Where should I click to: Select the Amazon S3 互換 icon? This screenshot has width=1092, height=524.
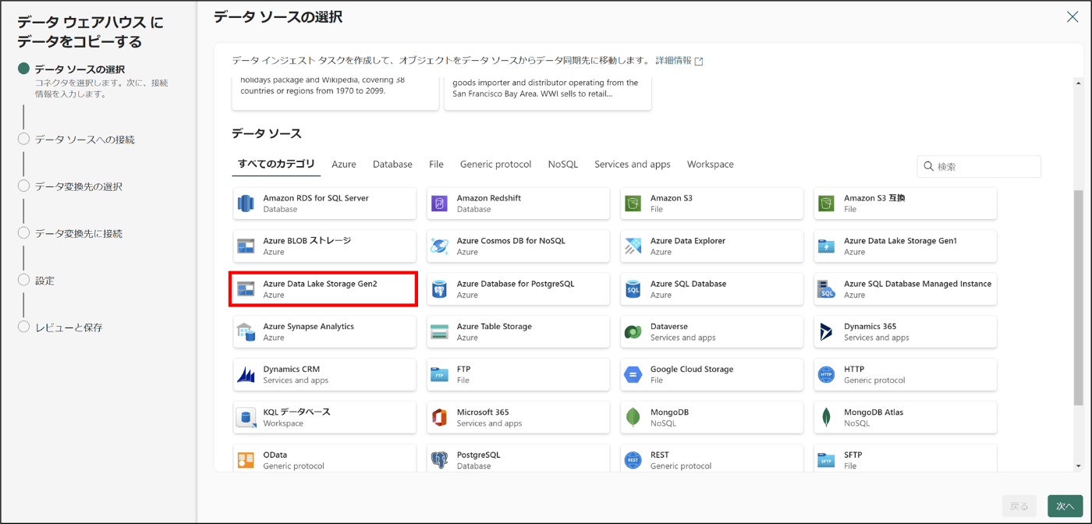(x=826, y=204)
